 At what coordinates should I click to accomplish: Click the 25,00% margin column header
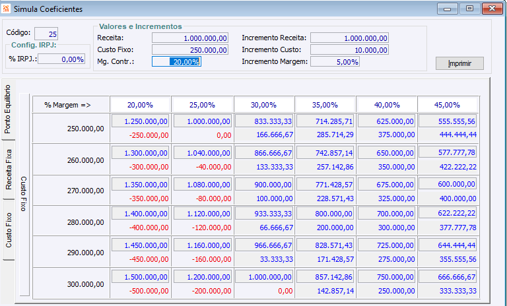click(202, 105)
